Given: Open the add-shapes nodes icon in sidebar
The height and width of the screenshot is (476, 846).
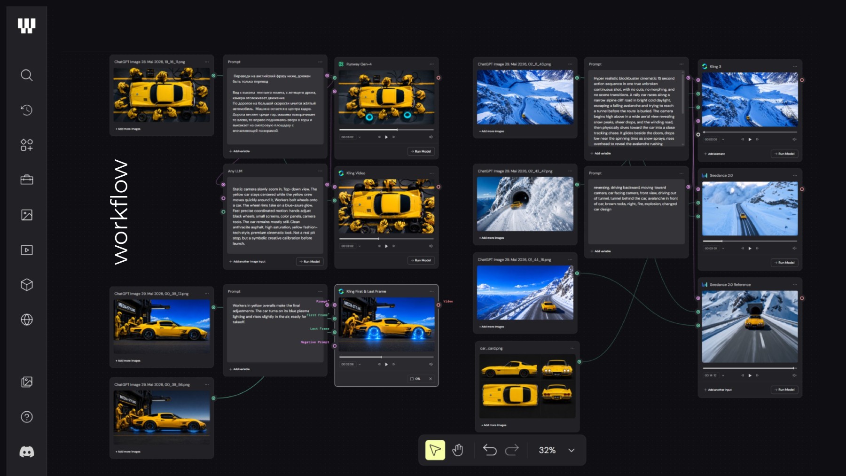Looking at the screenshot, I should pos(27,145).
